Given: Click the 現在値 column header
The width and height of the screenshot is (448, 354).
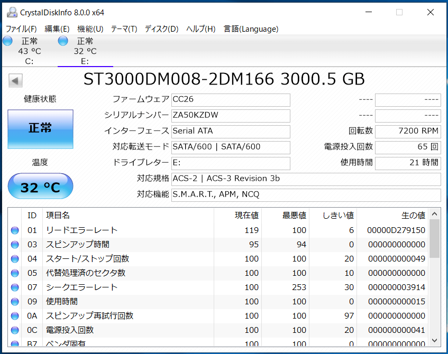Looking at the screenshot, I should (237, 216).
